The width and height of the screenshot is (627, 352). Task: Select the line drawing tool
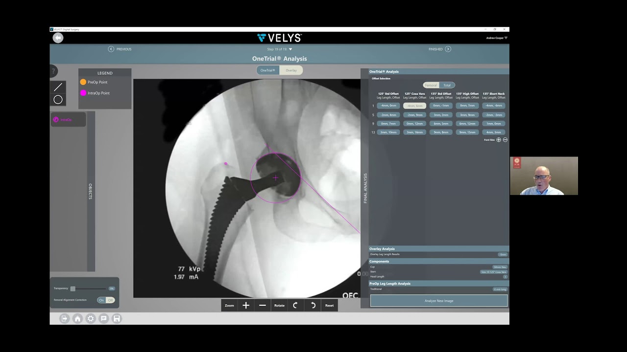(x=58, y=87)
